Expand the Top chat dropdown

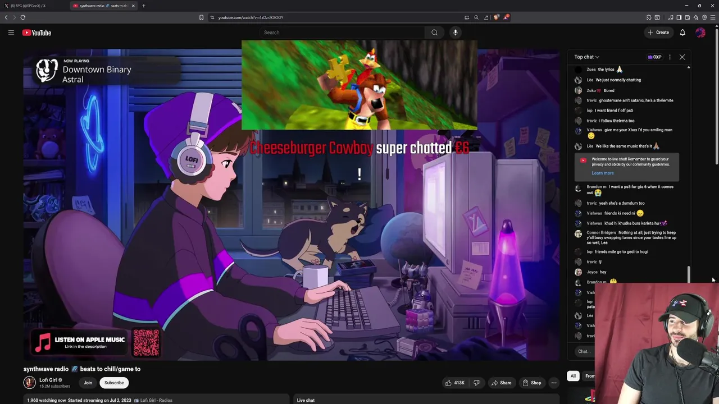coord(586,57)
